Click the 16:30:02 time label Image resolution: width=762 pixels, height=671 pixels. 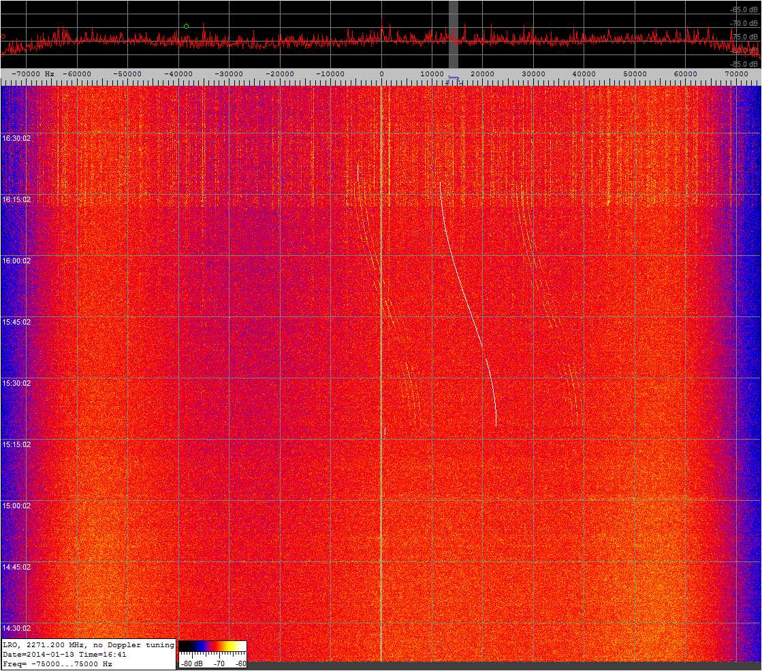click(16, 138)
